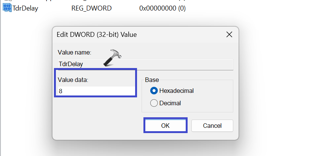325x156 pixels.
Task: Click the 0x00000000 (0) data cell
Action: click(x=162, y=8)
